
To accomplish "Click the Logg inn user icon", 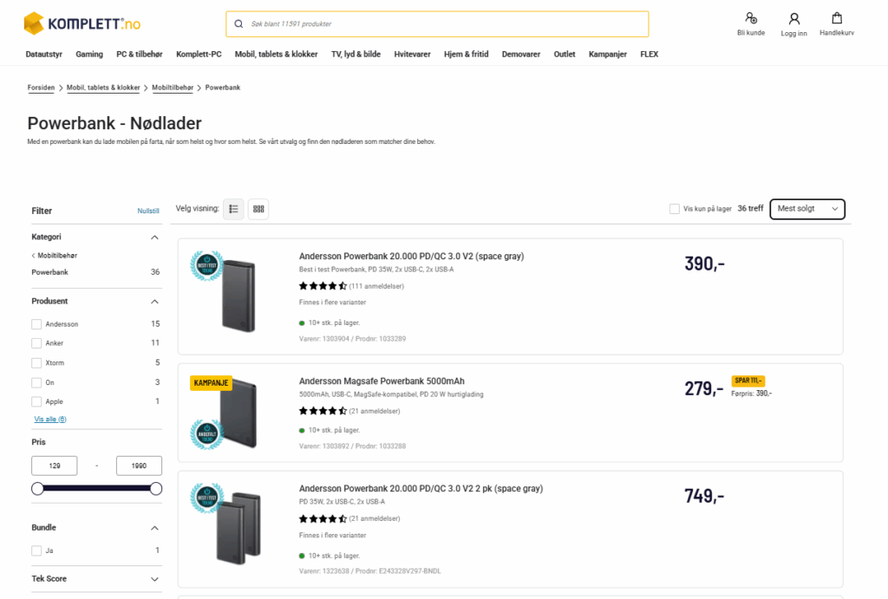I will point(793,19).
